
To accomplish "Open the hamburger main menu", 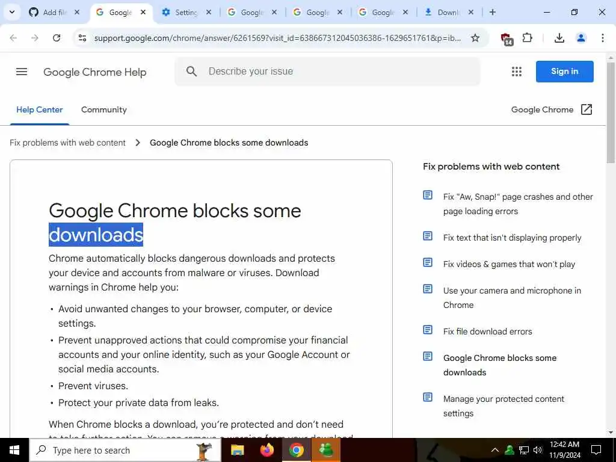I will click(x=22, y=72).
